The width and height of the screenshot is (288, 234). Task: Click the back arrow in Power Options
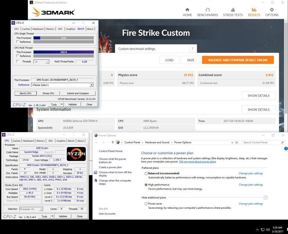(97, 142)
